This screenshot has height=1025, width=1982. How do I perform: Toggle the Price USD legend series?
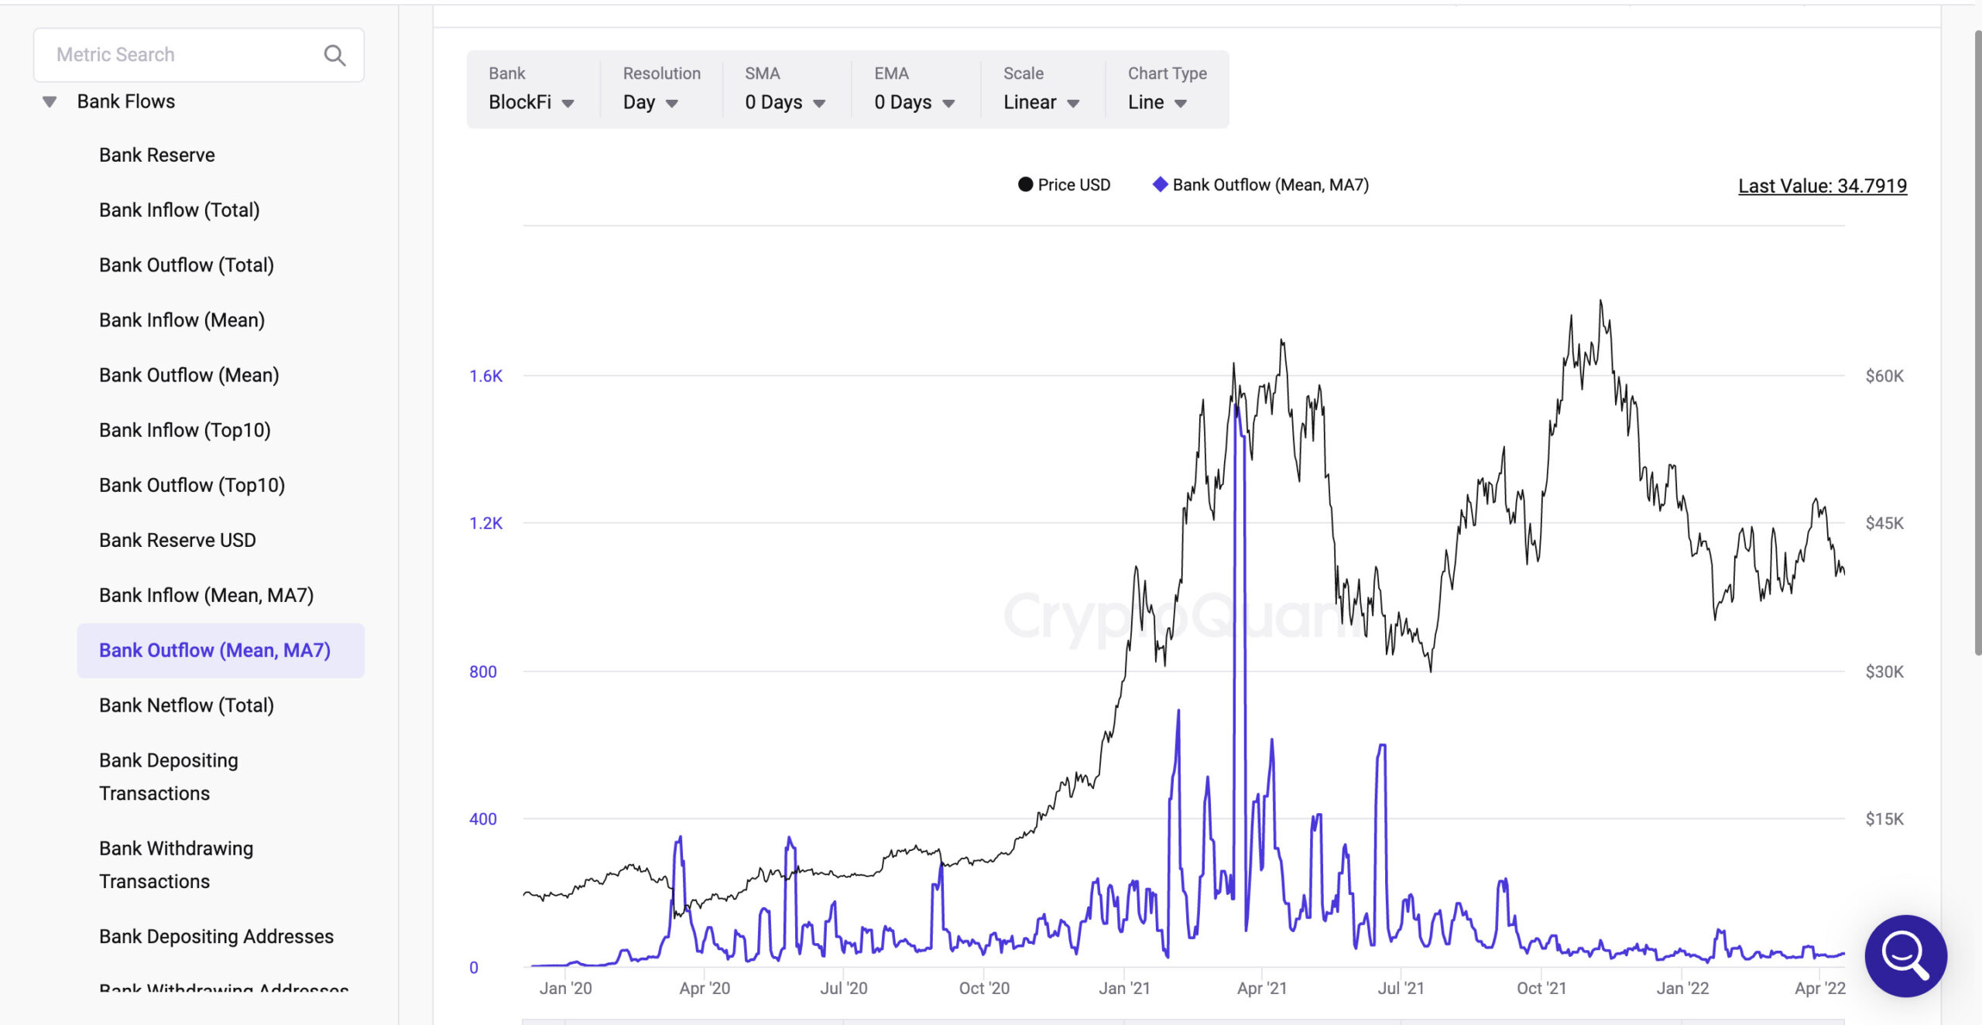pyautogui.click(x=1064, y=185)
